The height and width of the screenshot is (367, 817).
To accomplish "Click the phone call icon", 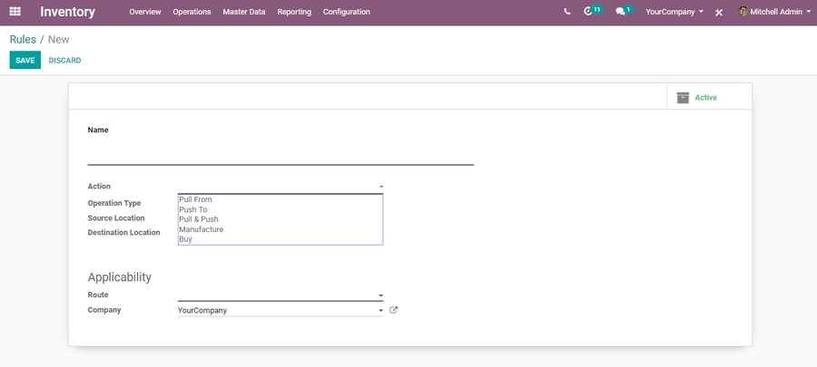I will tap(567, 12).
